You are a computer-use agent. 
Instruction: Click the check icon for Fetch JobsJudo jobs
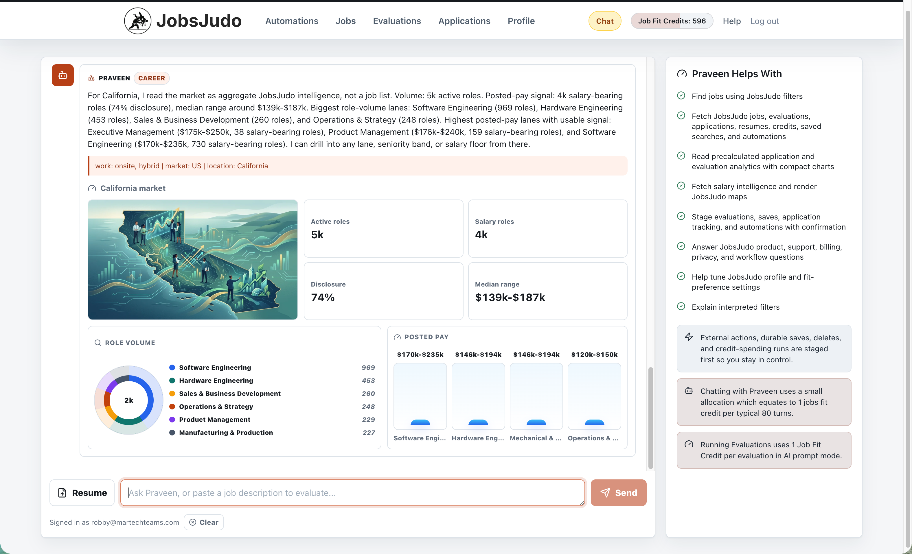(x=681, y=115)
